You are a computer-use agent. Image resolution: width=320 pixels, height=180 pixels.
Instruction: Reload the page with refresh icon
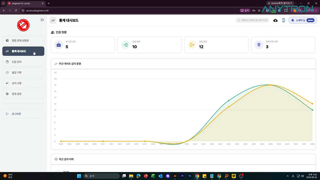click(16, 10)
